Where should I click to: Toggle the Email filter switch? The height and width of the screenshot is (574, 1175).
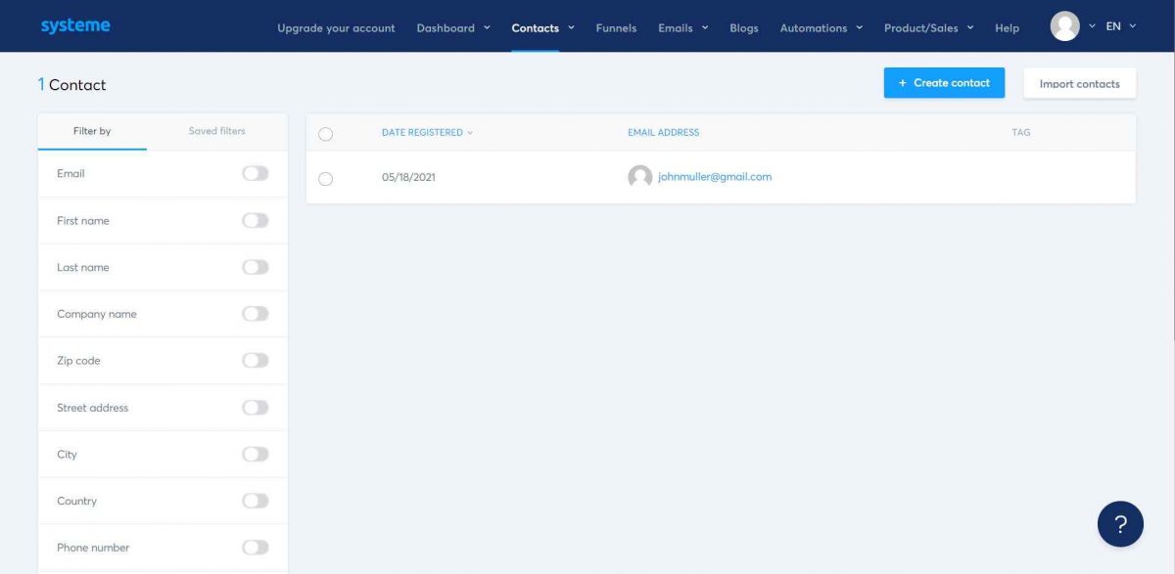point(255,173)
